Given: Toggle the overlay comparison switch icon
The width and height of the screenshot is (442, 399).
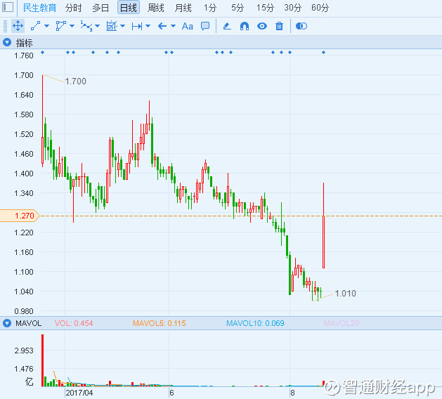Looking at the screenshot, I should (301, 26).
